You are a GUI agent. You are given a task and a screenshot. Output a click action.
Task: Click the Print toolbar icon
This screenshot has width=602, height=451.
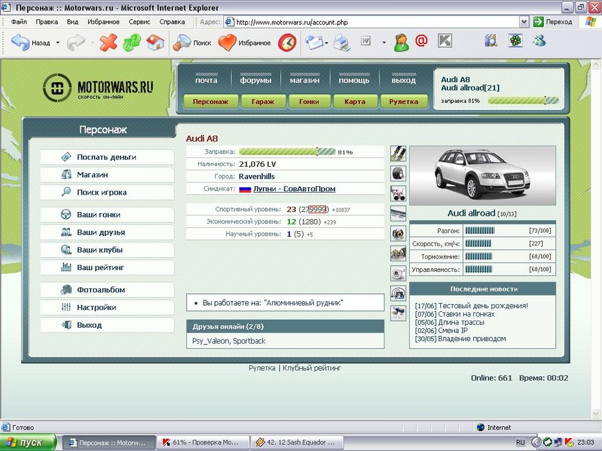342,43
